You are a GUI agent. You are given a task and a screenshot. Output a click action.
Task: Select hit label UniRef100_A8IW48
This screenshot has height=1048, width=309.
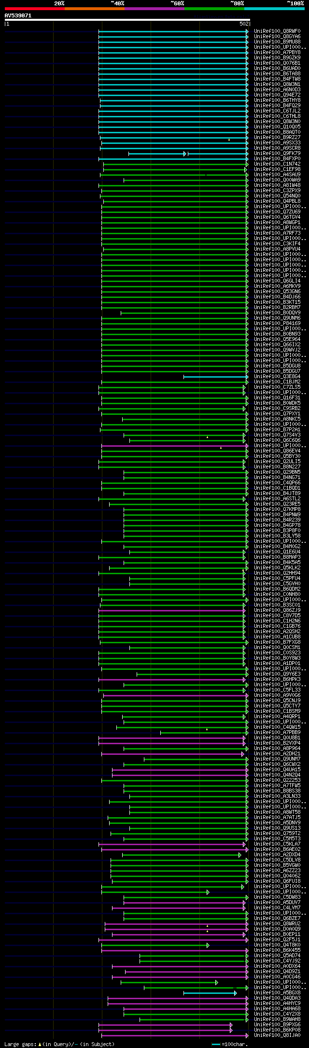pyautogui.click(x=277, y=185)
